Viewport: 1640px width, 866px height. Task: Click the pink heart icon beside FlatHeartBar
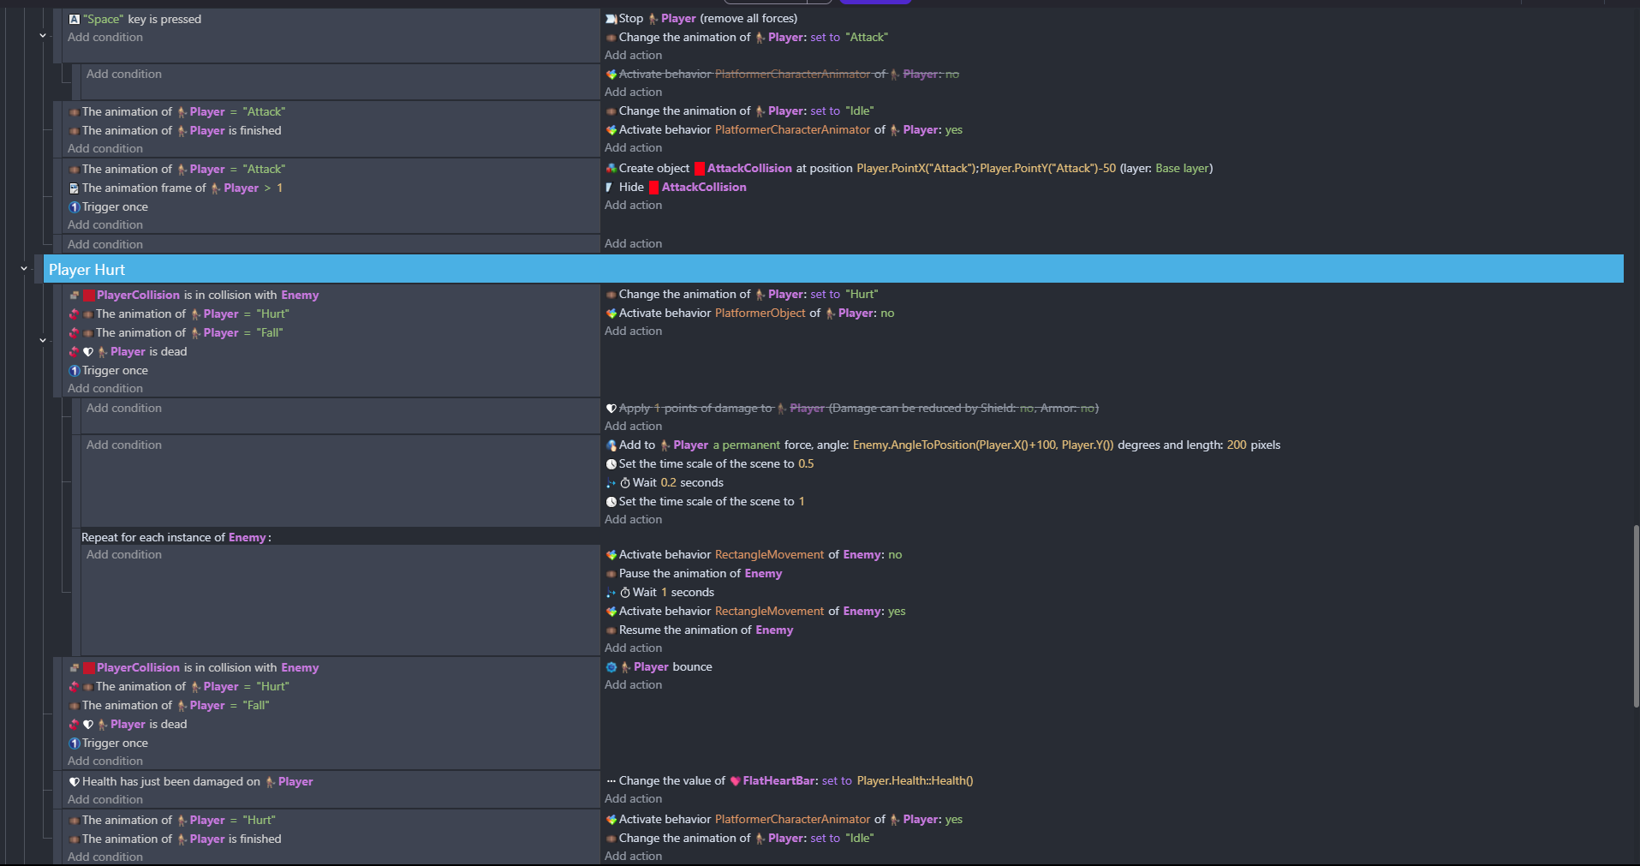point(735,781)
